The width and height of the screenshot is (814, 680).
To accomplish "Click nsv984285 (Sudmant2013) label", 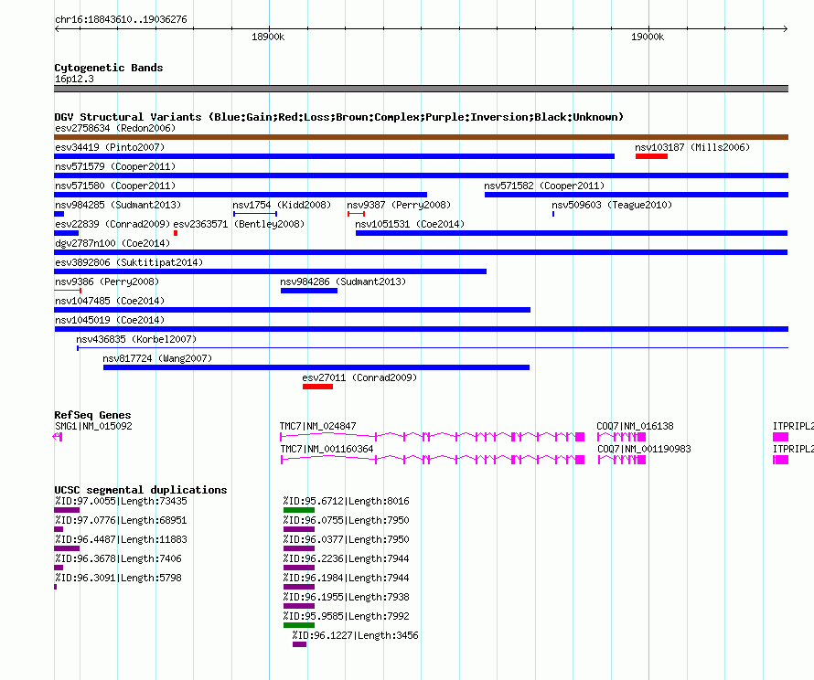I will [x=118, y=205].
